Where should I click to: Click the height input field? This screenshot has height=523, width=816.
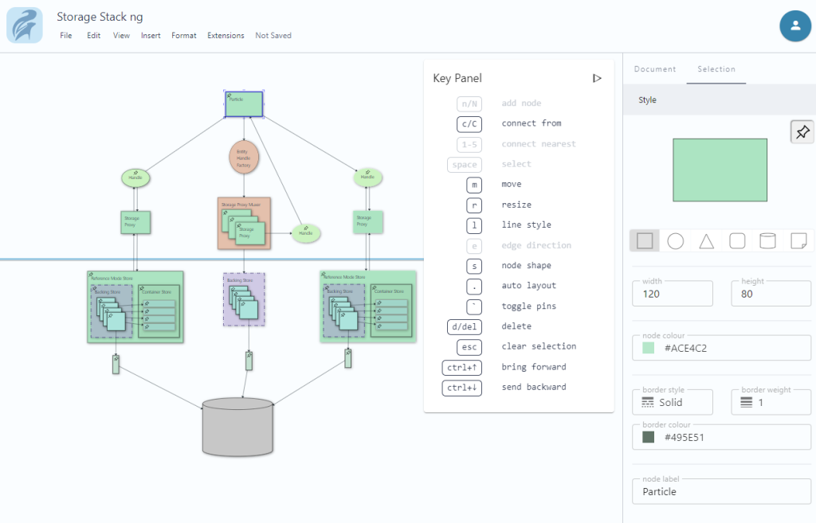coord(771,294)
